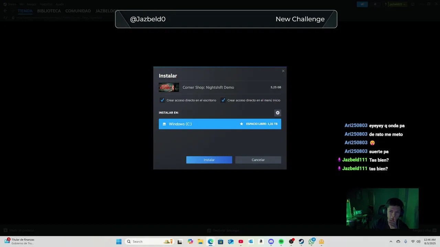Click the Windows Start button
440x247 pixels.
click(x=119, y=242)
